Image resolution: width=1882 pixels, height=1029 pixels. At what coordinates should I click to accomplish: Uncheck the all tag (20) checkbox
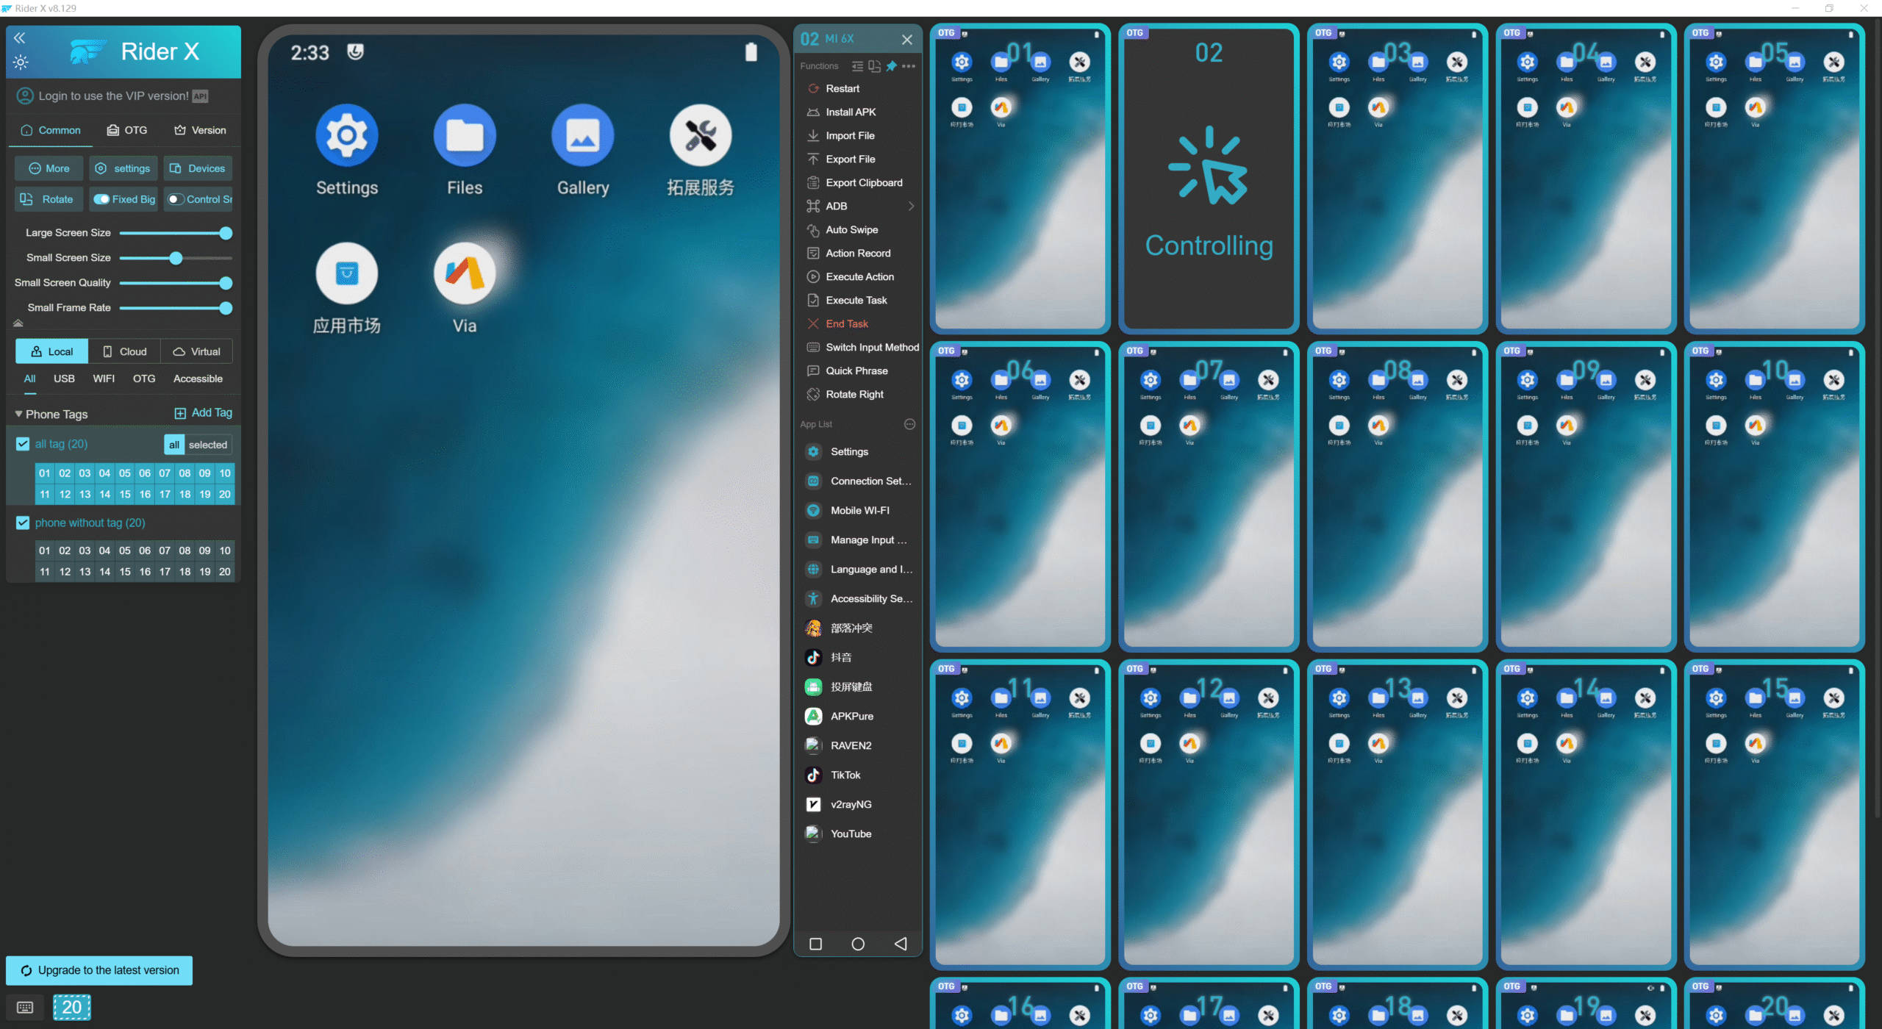click(x=23, y=444)
